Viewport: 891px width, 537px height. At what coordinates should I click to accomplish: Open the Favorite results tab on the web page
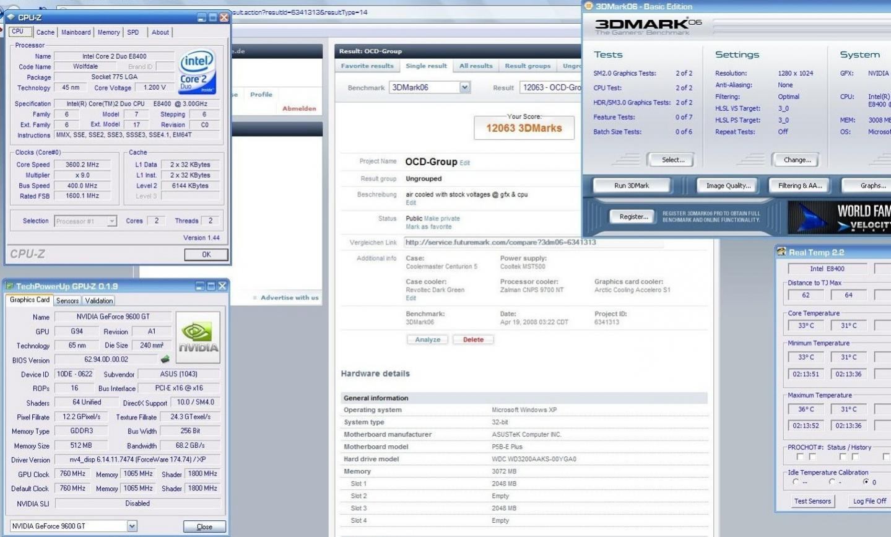pos(367,66)
